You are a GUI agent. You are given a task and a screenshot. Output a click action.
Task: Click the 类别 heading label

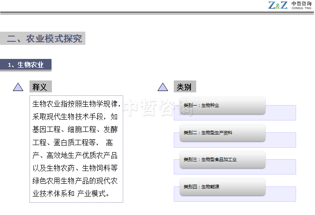click(185, 87)
